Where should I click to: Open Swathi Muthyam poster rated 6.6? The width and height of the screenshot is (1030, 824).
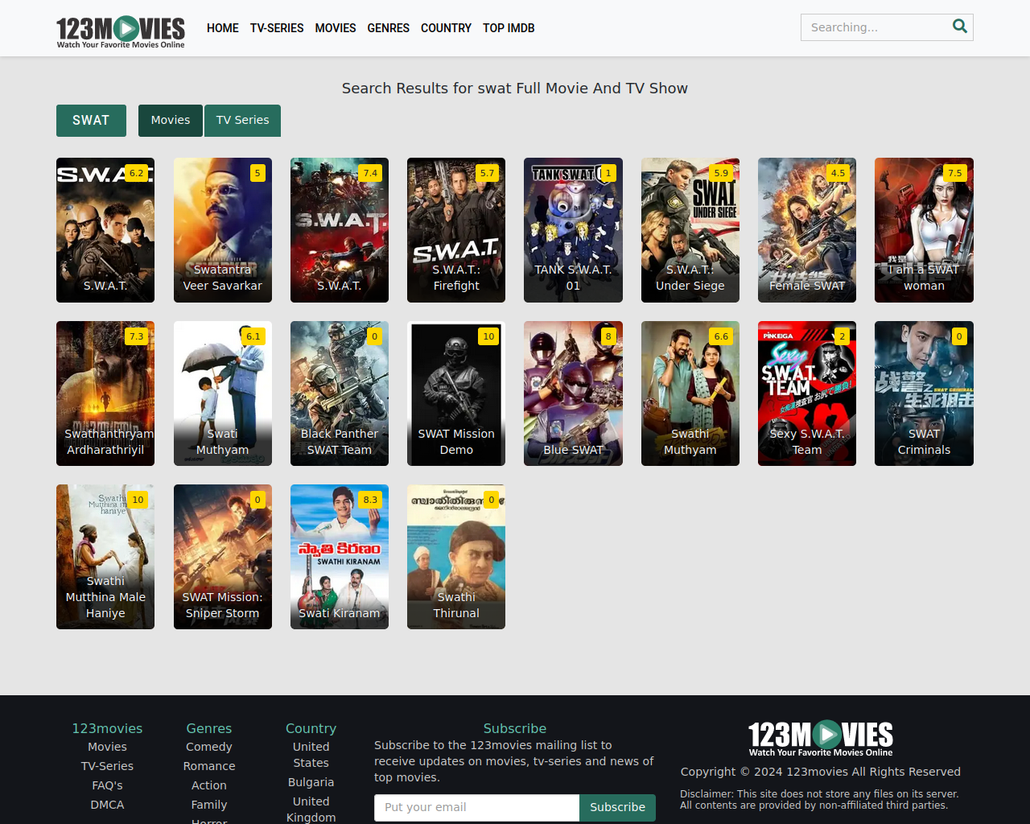point(690,393)
